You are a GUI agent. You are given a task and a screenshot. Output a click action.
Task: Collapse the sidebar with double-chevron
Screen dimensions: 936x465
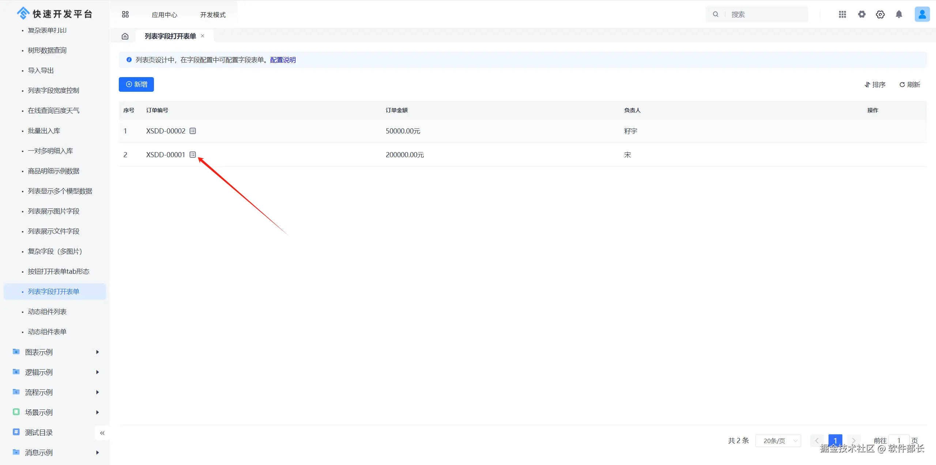pyautogui.click(x=102, y=433)
